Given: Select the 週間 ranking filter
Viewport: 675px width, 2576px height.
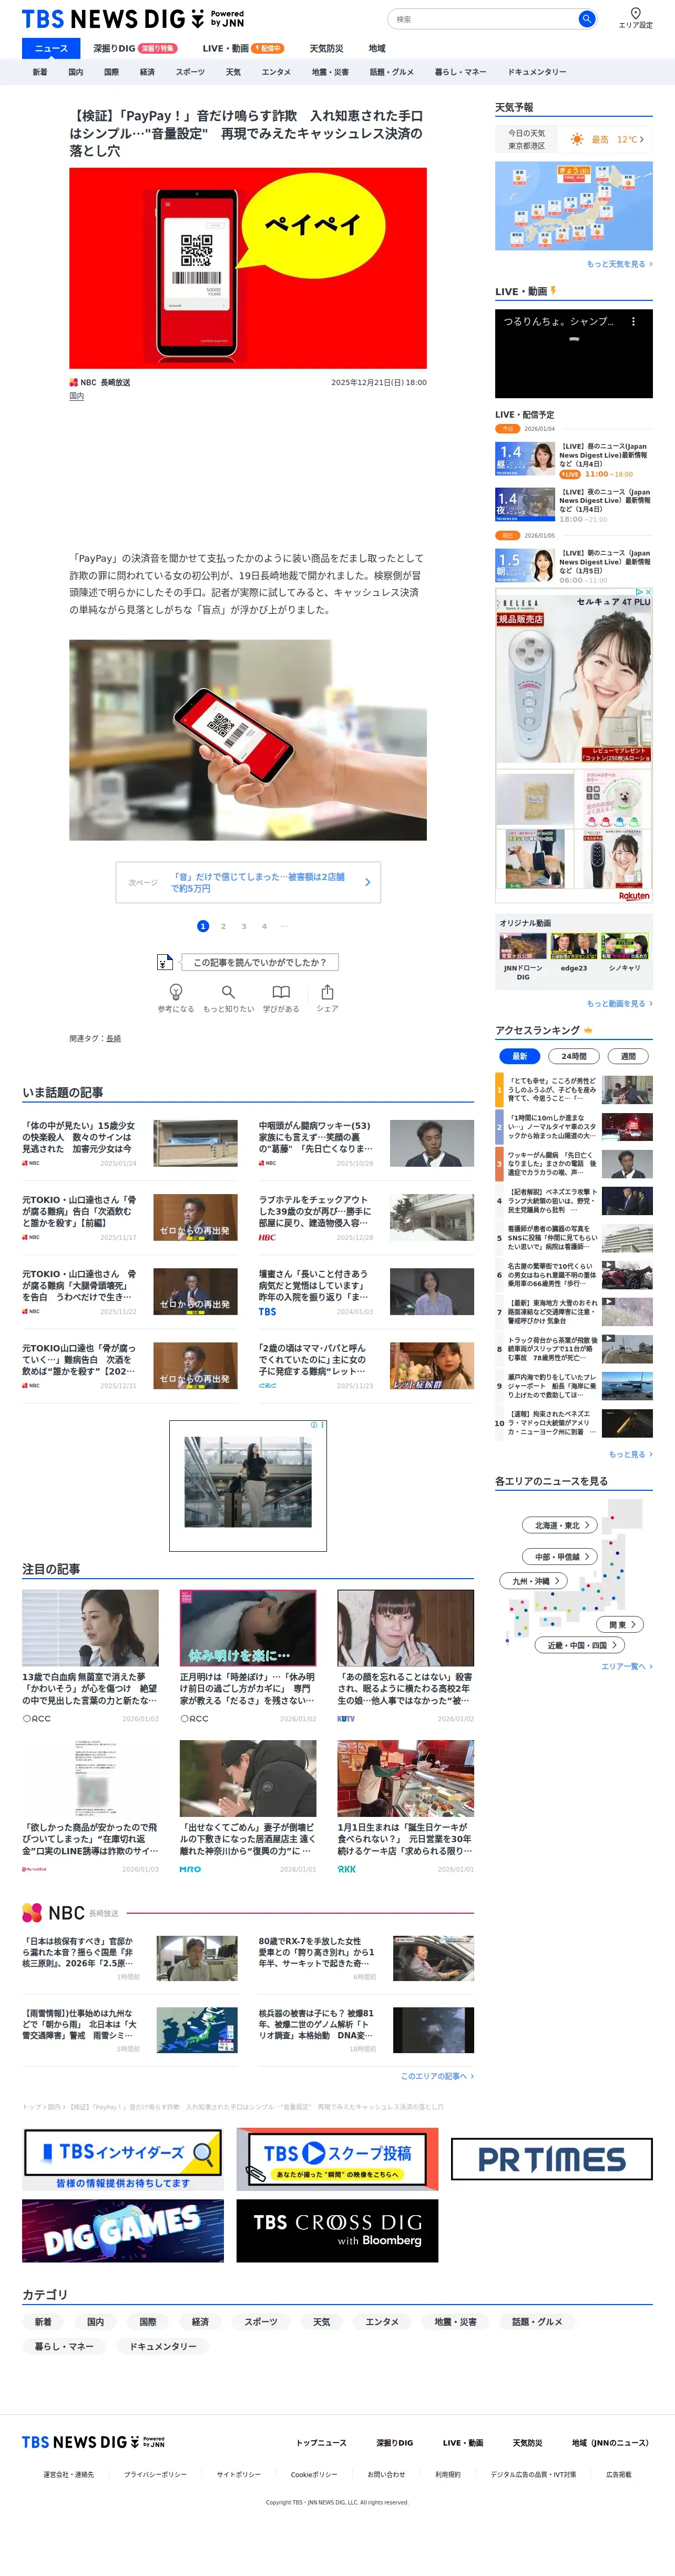Looking at the screenshot, I should [628, 1056].
